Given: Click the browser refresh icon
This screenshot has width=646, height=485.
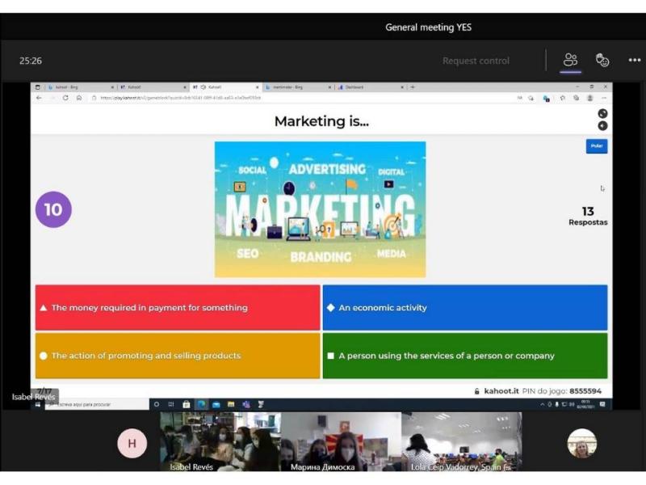Looking at the screenshot, I should coord(65,98).
